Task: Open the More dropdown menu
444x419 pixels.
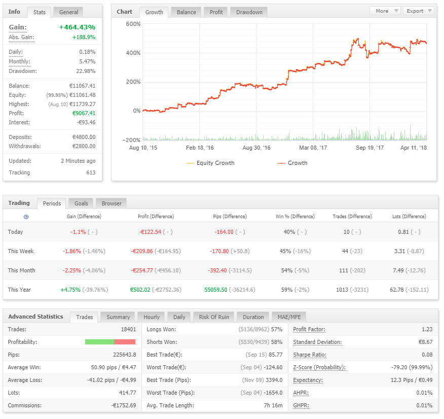Action: click(385, 11)
